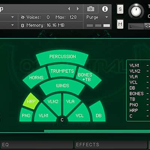Go to previous preset with left arrow
This screenshot has height=150, width=150.
coord(69,9)
